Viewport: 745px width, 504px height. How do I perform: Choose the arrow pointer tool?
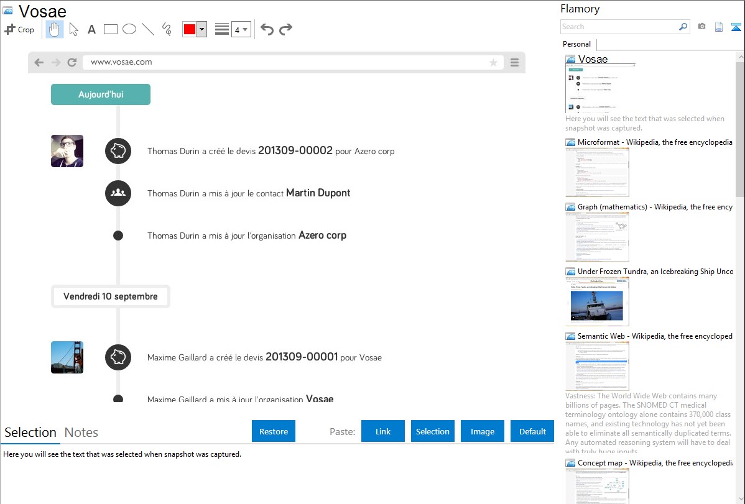[73, 29]
